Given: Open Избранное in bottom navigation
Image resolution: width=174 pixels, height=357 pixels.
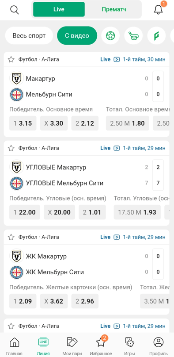Looking at the screenshot, I should (x=101, y=346).
